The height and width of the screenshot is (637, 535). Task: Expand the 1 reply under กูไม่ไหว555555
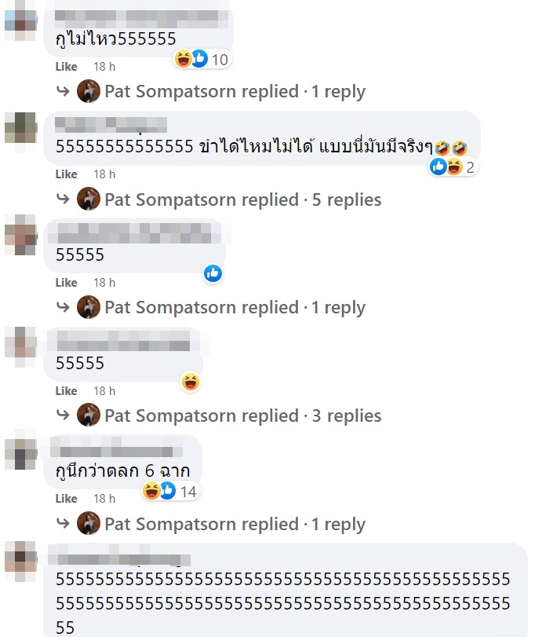pos(235,92)
